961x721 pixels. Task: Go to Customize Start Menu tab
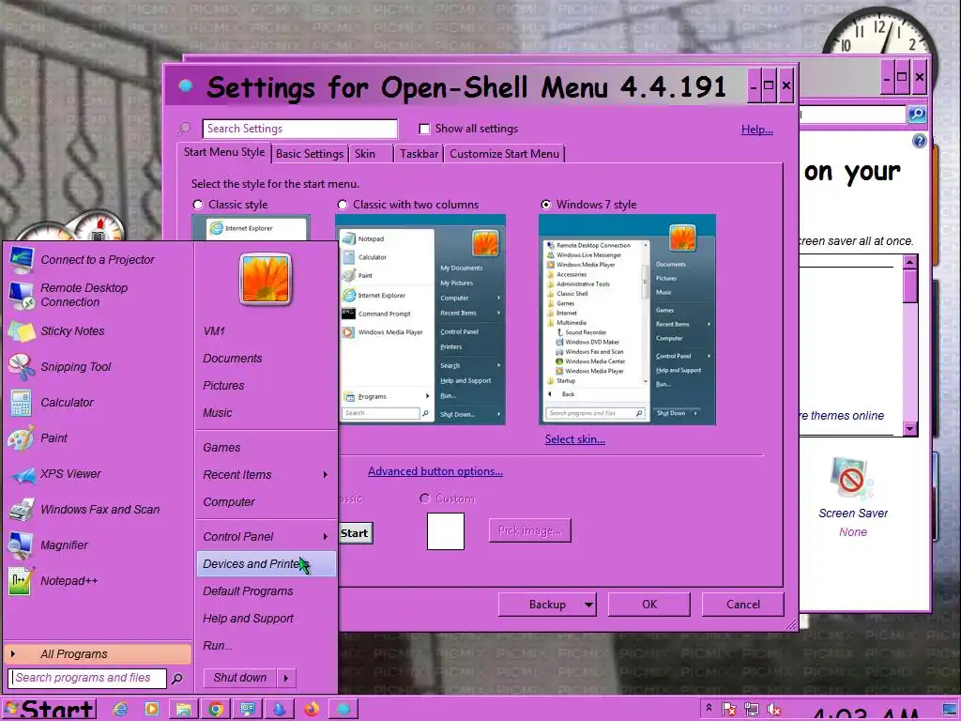click(504, 154)
